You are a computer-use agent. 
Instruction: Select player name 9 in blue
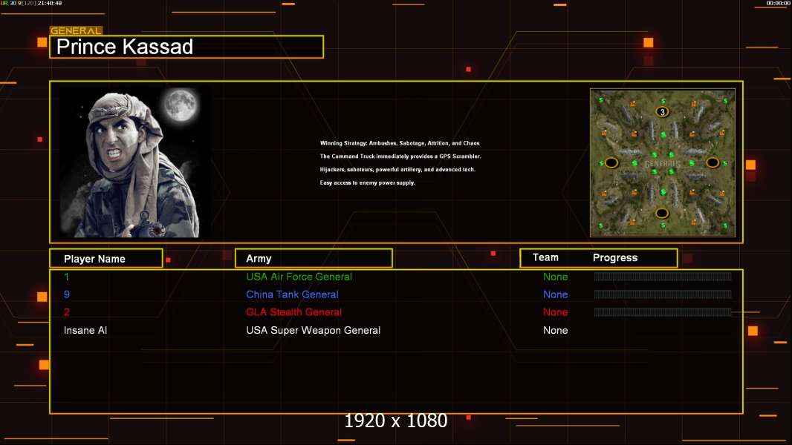pyautogui.click(x=67, y=294)
